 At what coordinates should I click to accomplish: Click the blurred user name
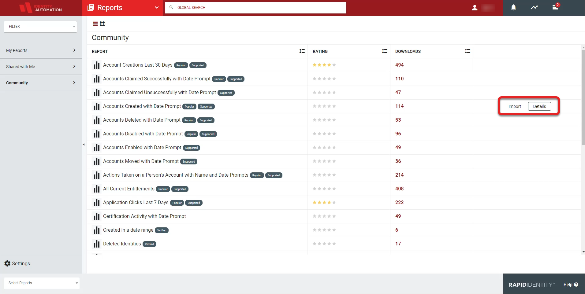tap(488, 8)
